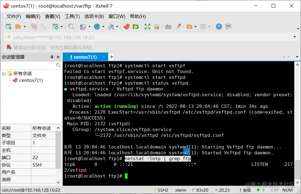Open the 窗口(W) menu
Viewport: 301px width, 194px height.
pyautogui.click(x=117, y=16)
